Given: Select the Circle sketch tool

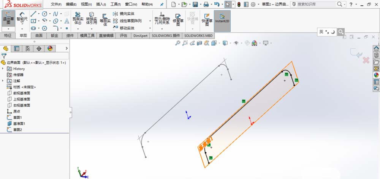Looking at the screenshot, I should pyautogui.click(x=44, y=14).
